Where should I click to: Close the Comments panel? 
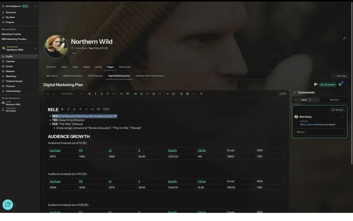pos(294,93)
